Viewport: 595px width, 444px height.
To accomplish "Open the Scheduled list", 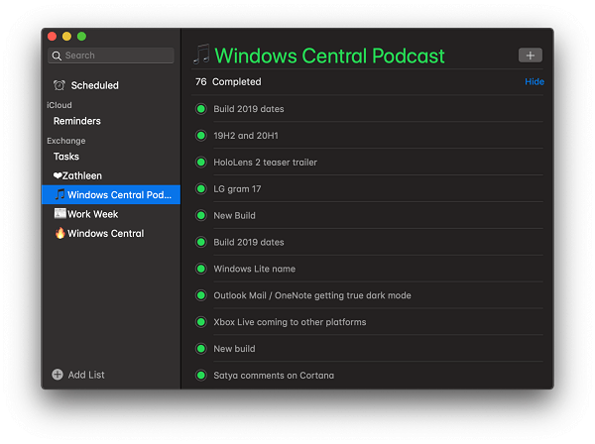I will pyautogui.click(x=111, y=85).
